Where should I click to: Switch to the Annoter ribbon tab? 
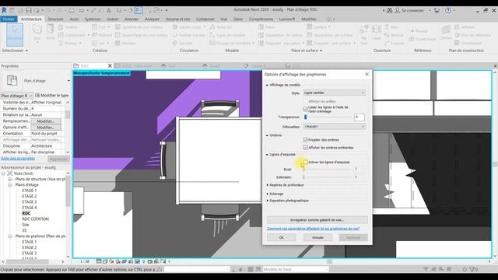click(x=132, y=19)
